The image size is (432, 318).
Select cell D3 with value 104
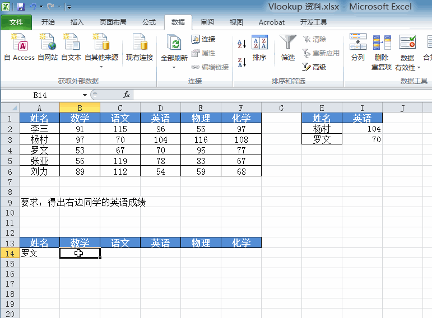tap(161, 139)
